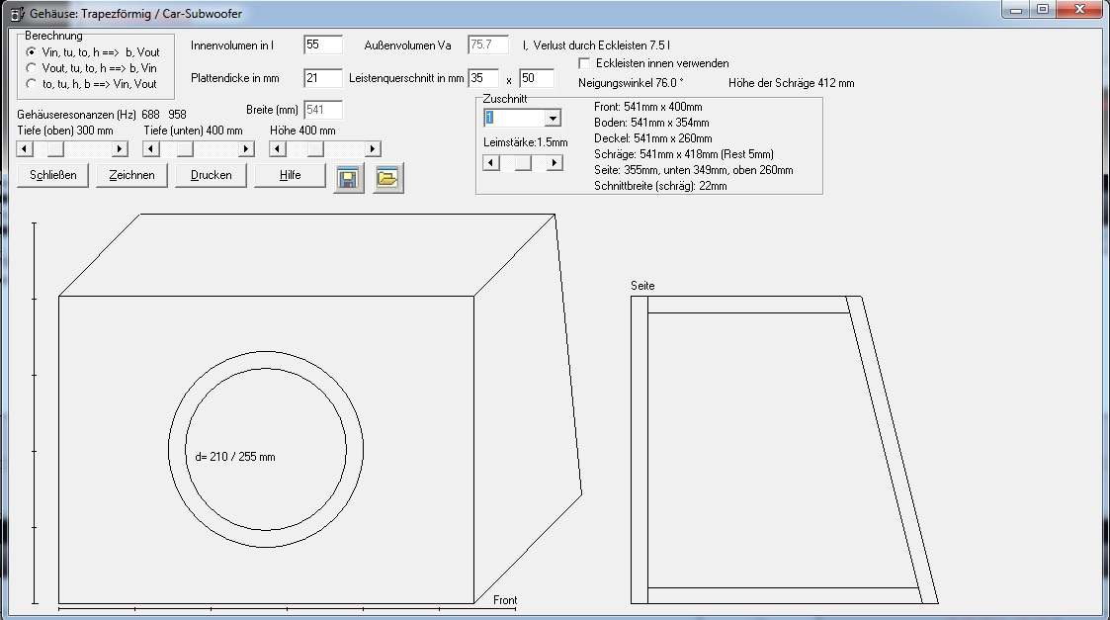The height and width of the screenshot is (620, 1110).
Task: Click the 'Front: 541mm x 400mm' text
Action: (647, 107)
